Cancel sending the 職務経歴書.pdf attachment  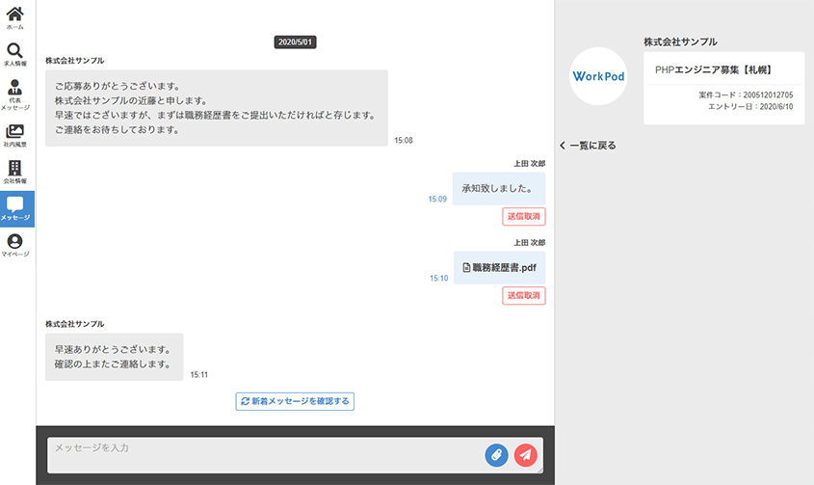click(523, 295)
